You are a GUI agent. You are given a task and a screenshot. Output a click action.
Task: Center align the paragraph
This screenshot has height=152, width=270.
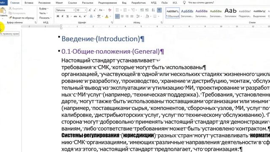click(122, 16)
